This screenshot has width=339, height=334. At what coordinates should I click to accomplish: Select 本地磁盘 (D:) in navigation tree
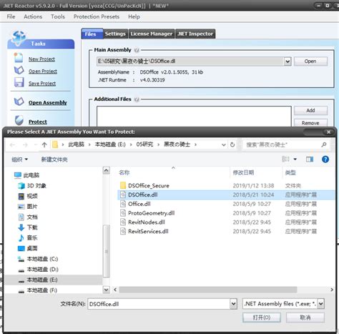42,270
